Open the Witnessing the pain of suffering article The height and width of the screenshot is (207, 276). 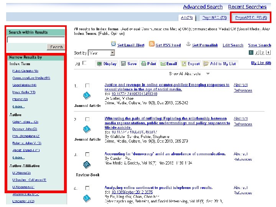click(167, 123)
